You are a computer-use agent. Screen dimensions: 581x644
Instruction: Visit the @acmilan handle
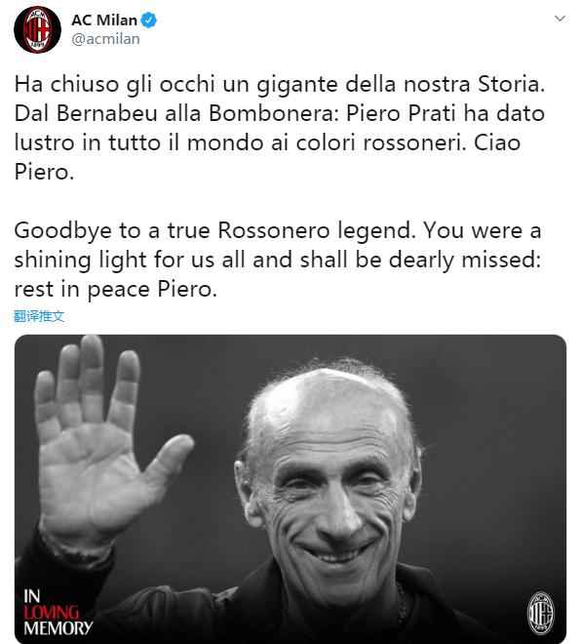pyautogui.click(x=105, y=39)
